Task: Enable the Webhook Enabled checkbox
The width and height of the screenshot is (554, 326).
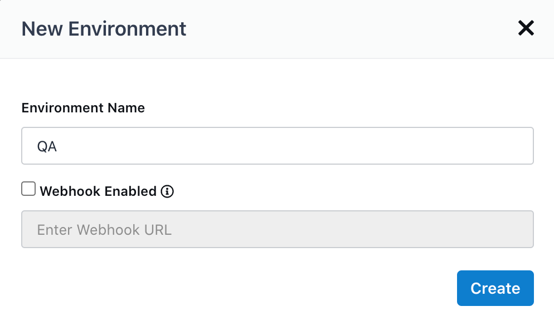Action: tap(28, 189)
